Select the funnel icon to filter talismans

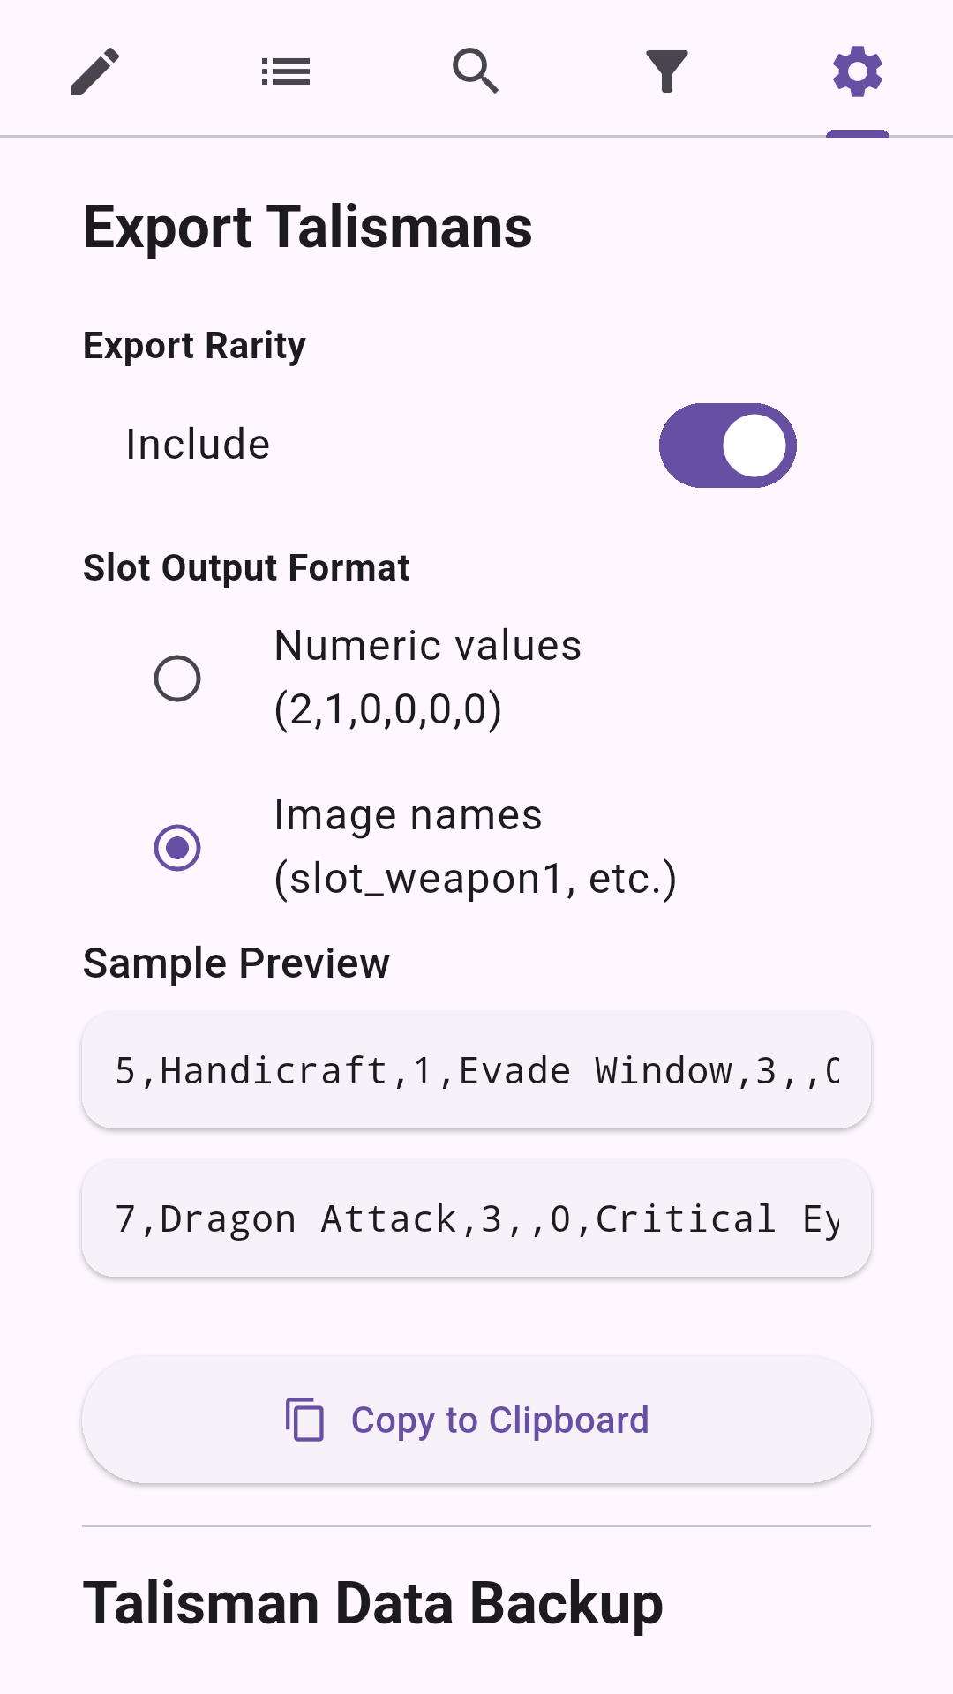pyautogui.click(x=667, y=70)
